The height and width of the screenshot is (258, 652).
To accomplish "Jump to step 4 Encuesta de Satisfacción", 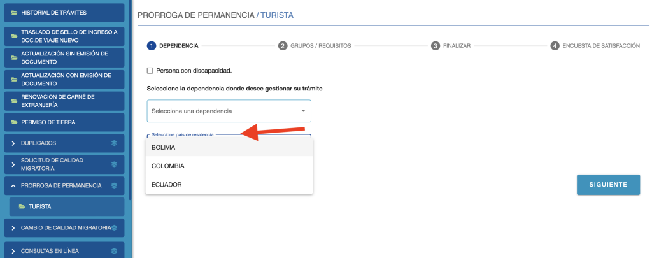I will 595,46.
